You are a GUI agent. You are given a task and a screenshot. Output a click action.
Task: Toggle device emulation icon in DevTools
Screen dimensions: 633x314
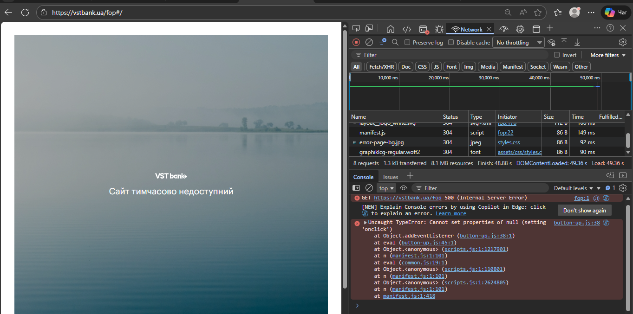point(369,29)
